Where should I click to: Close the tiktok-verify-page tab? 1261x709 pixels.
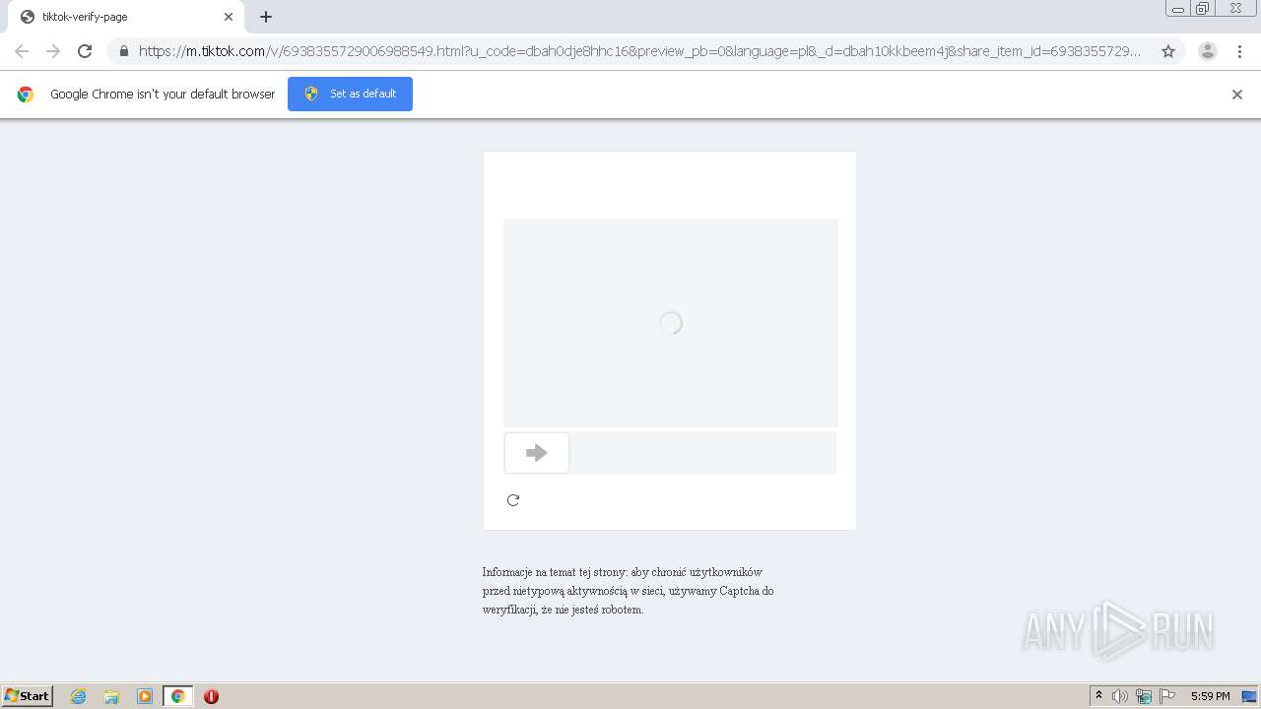click(x=229, y=17)
